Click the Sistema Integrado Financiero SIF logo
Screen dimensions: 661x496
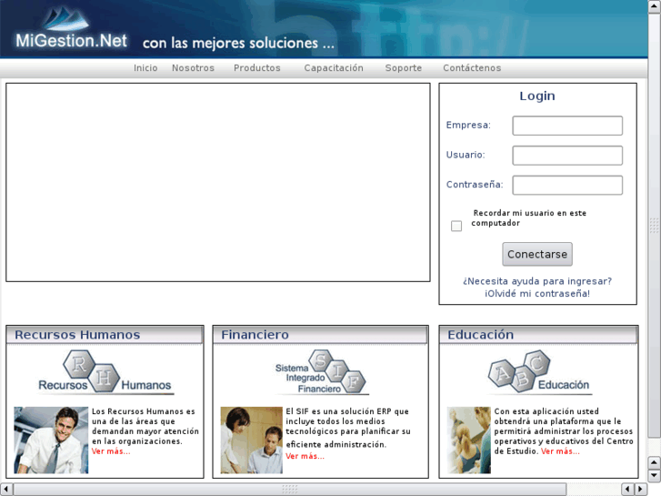click(321, 372)
